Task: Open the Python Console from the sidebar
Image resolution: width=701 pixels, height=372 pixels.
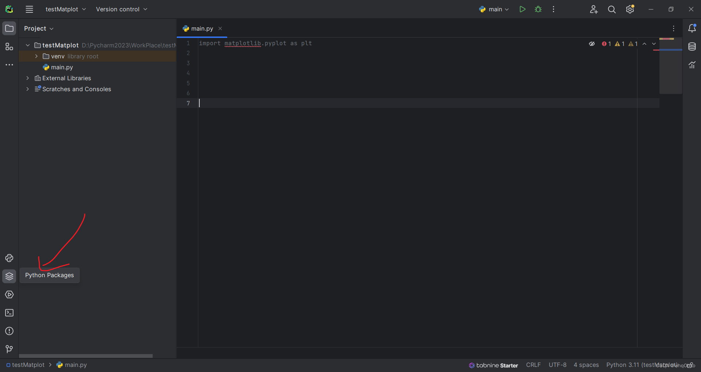Action: [x=9, y=258]
